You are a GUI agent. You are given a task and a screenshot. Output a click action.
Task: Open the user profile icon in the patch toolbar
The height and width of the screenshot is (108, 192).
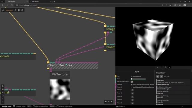15,10
